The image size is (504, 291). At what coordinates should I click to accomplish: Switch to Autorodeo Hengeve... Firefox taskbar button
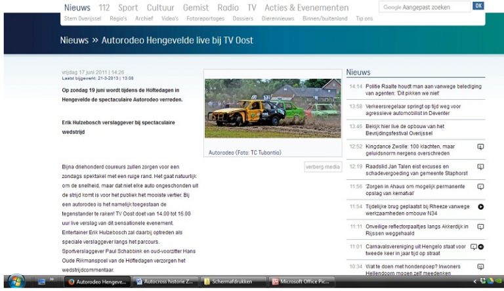click(97, 282)
